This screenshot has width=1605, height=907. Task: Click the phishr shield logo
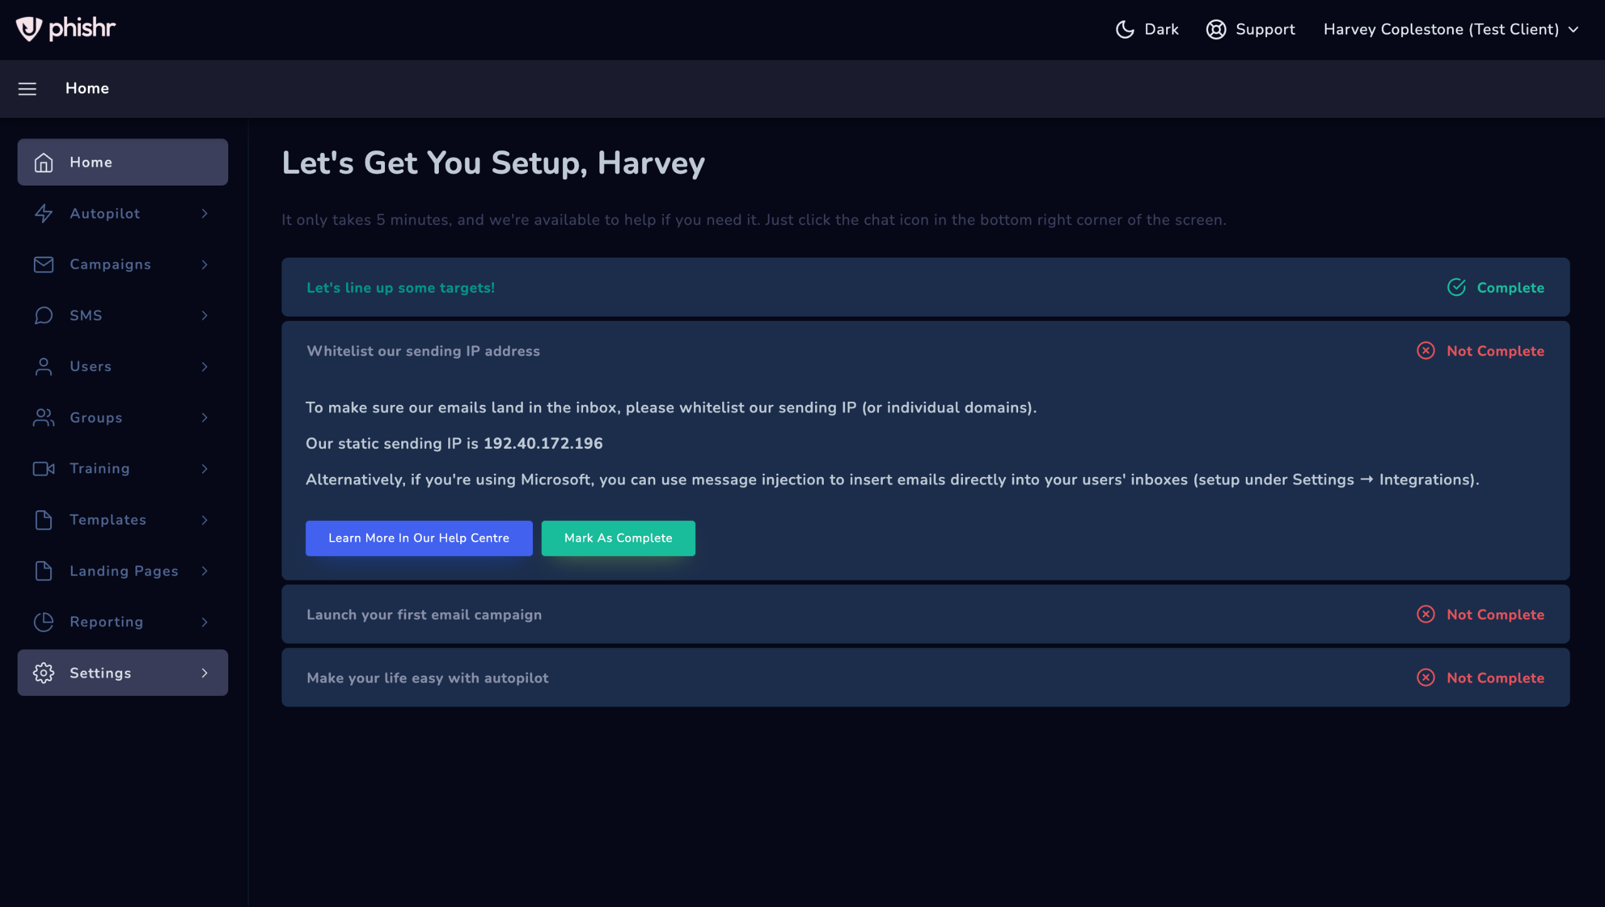coord(29,29)
